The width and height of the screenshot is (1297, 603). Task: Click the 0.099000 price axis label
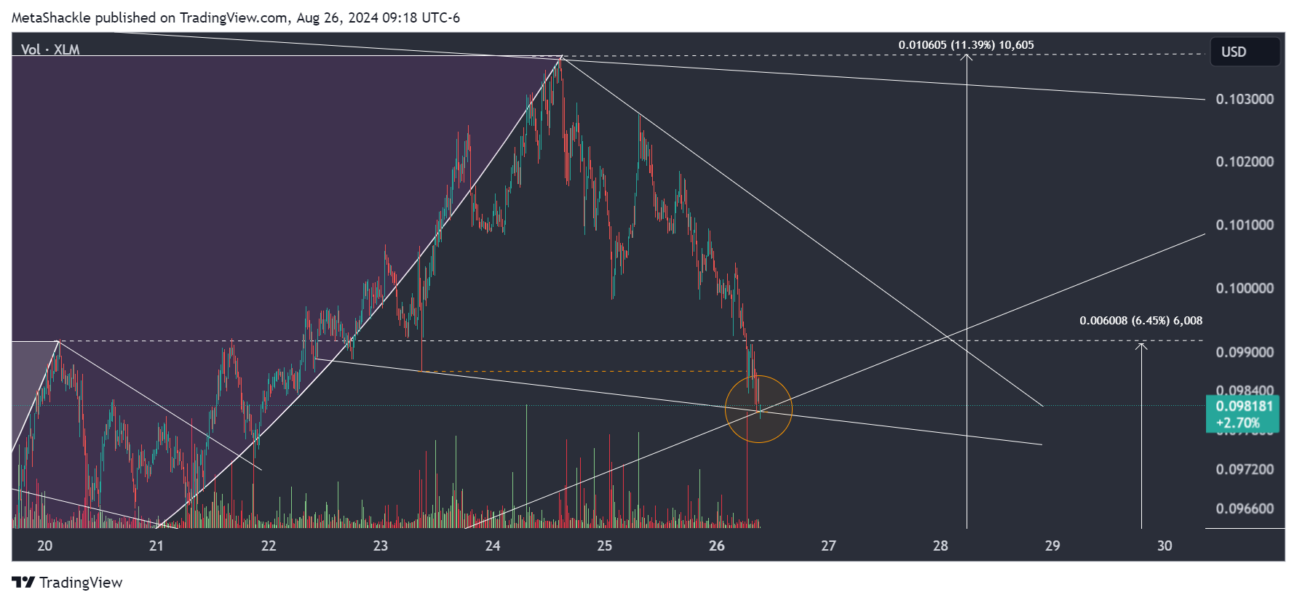(1245, 352)
